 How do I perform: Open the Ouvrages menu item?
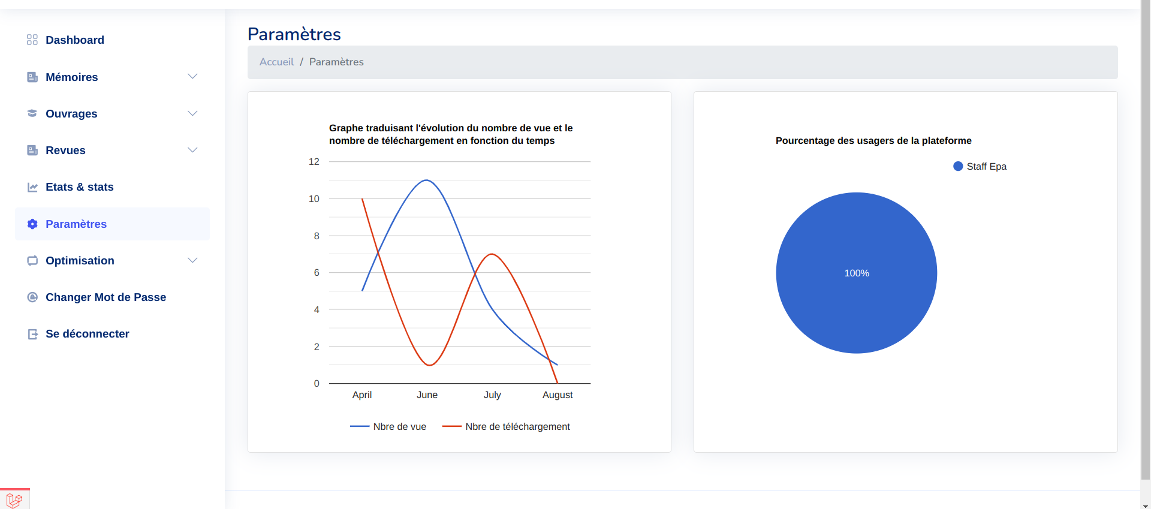coord(112,113)
